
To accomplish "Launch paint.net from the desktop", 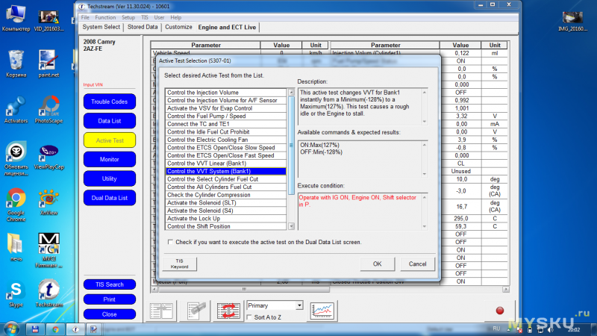I will click(x=49, y=63).
